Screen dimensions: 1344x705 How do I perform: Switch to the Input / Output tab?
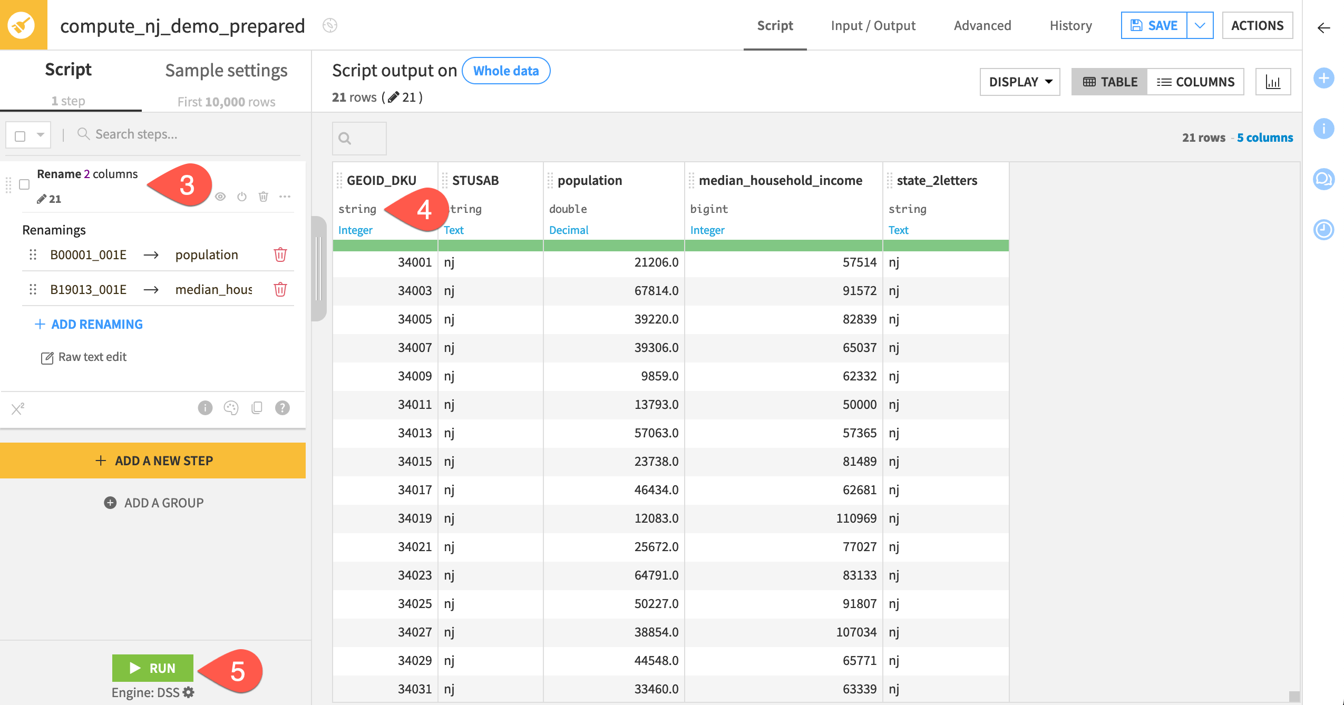click(873, 25)
